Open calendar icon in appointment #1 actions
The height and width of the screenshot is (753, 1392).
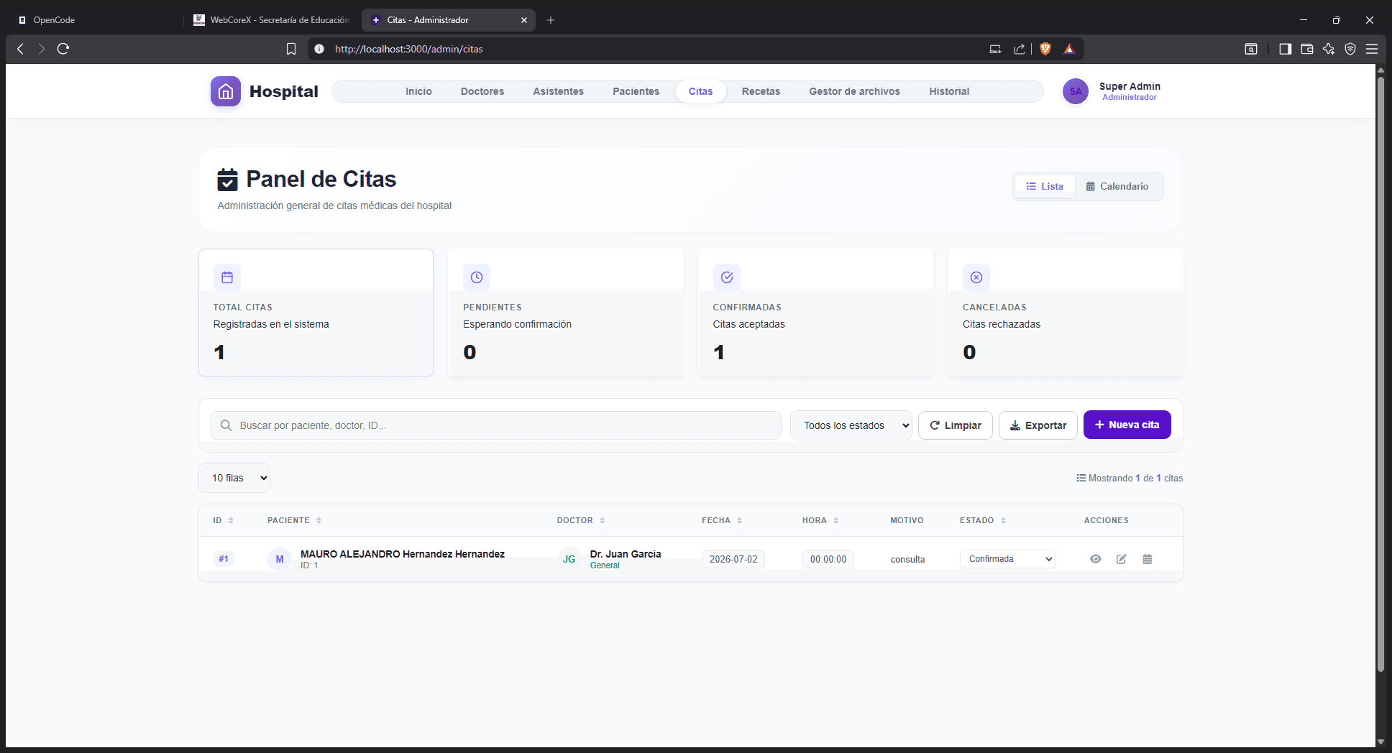[x=1148, y=559]
